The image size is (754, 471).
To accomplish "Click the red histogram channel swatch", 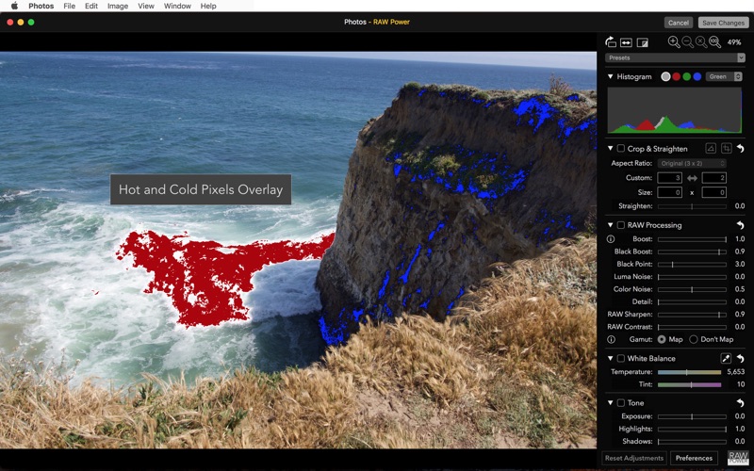I will (676, 76).
